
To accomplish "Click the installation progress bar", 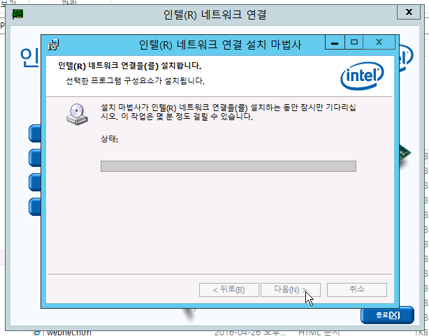I will [228, 166].
